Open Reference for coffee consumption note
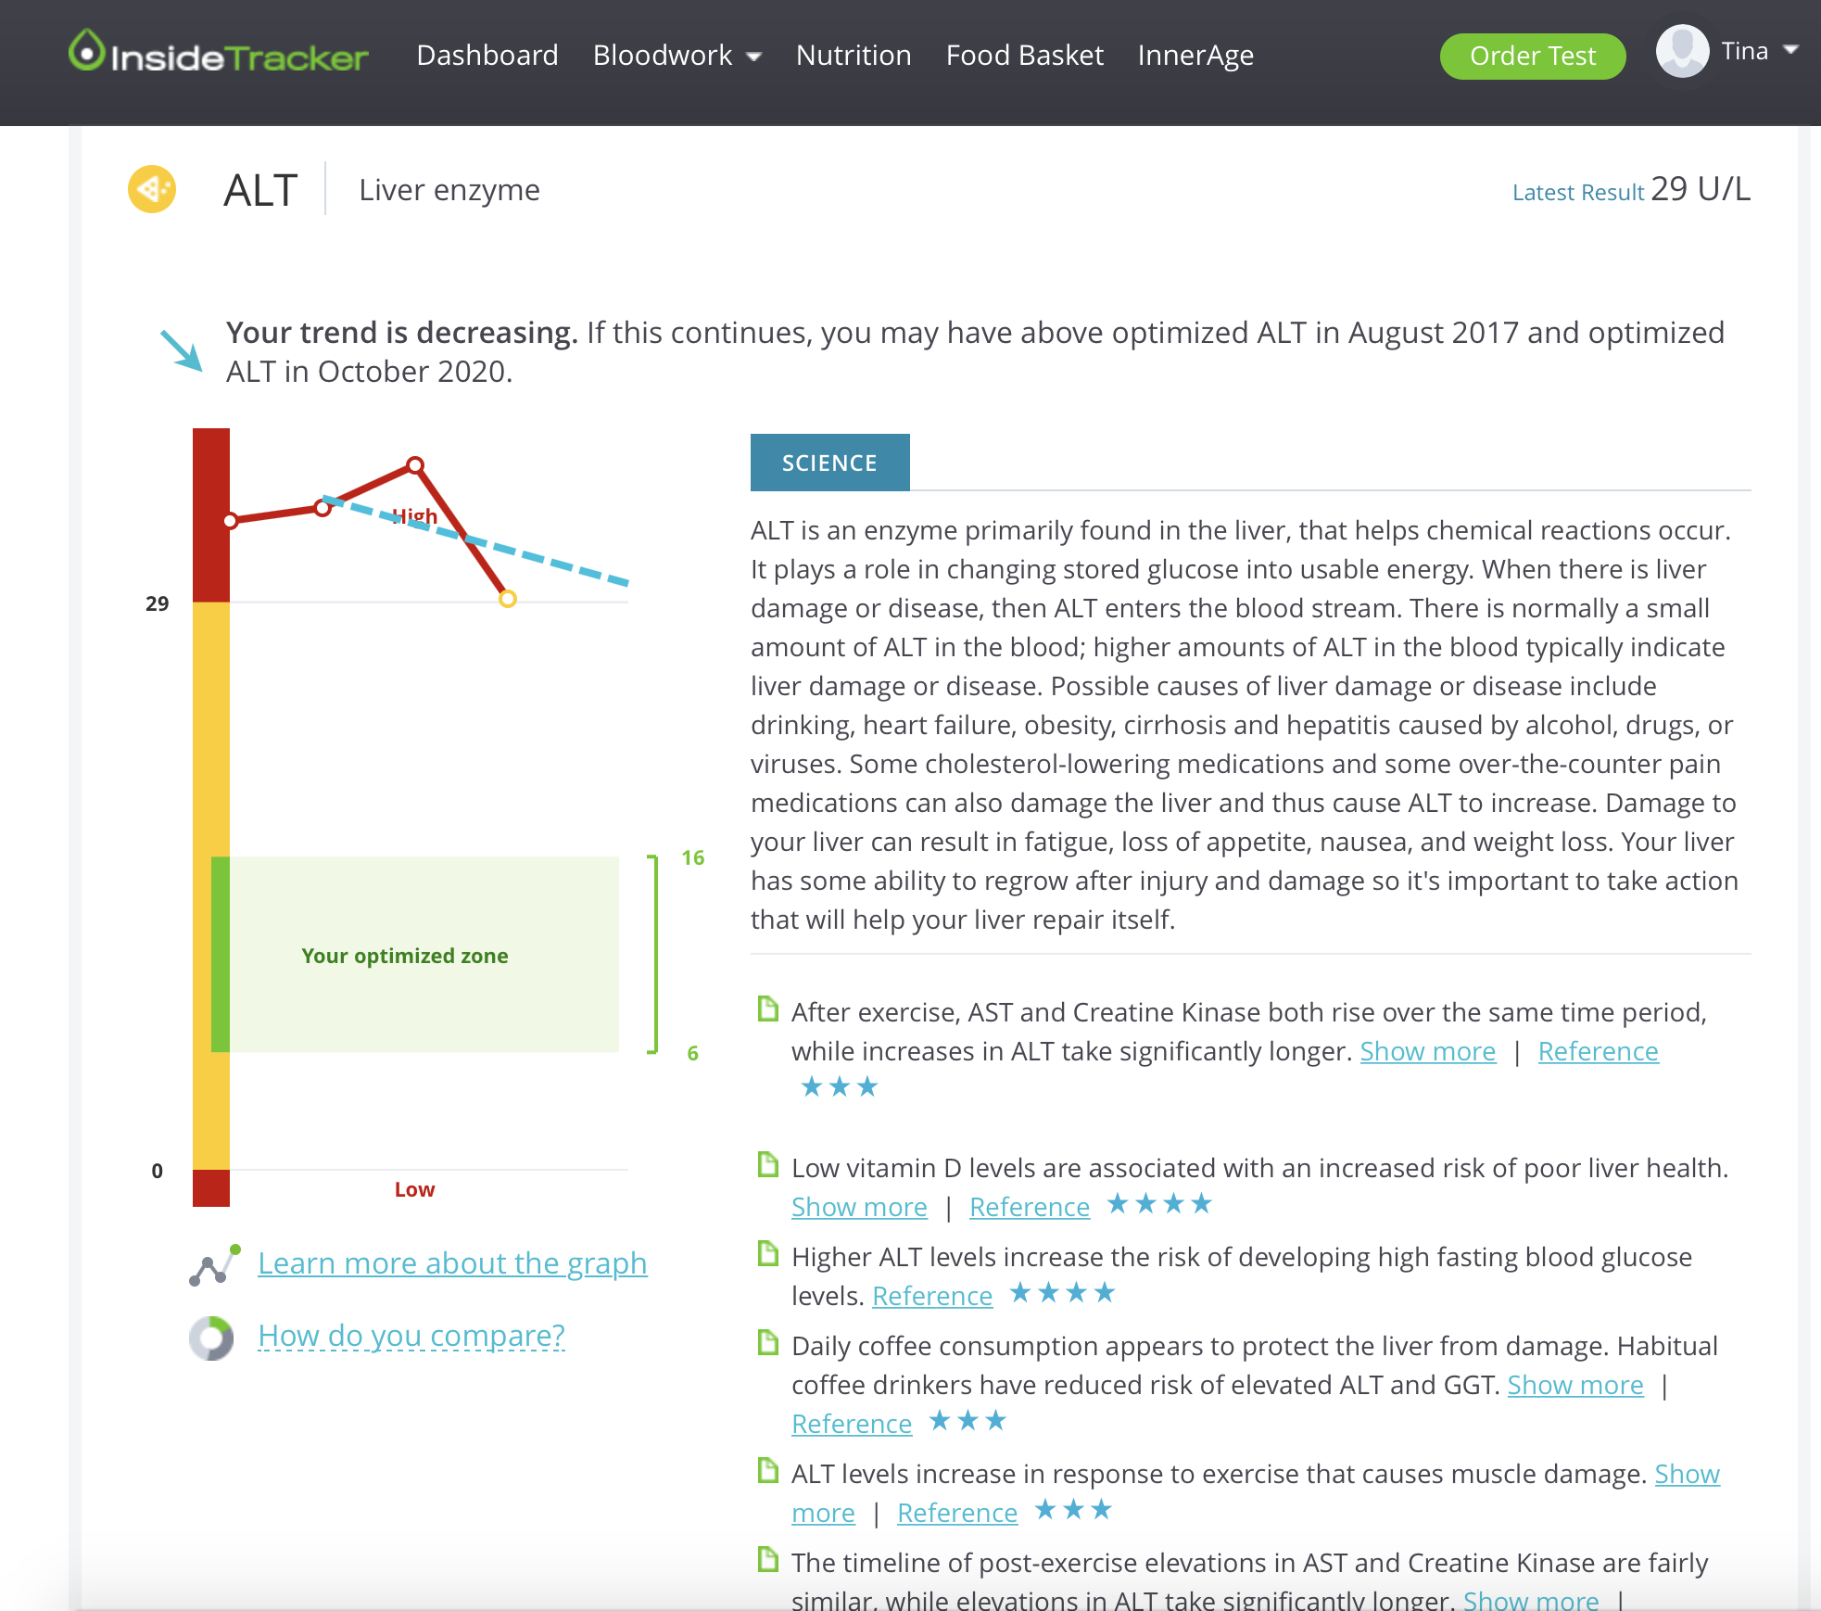1821x1611 pixels. (852, 1424)
